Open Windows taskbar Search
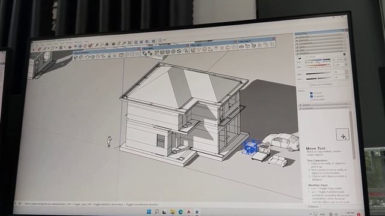 tap(156, 211)
